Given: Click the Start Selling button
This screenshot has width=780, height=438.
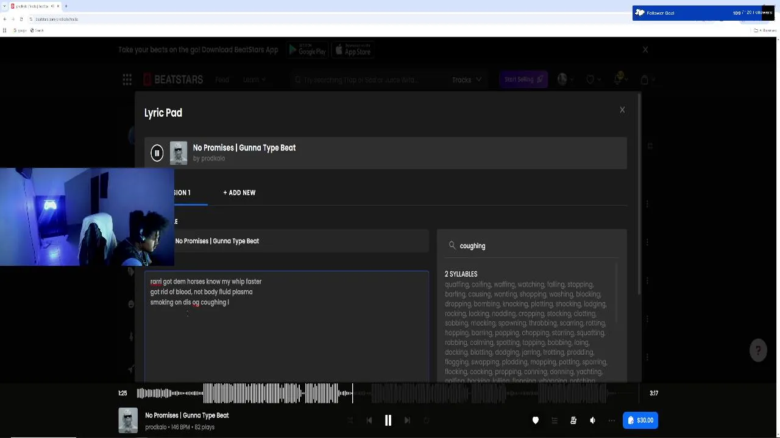Looking at the screenshot, I should pos(523,79).
